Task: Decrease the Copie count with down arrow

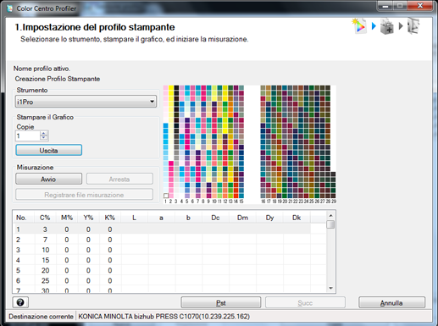Action: click(44, 138)
